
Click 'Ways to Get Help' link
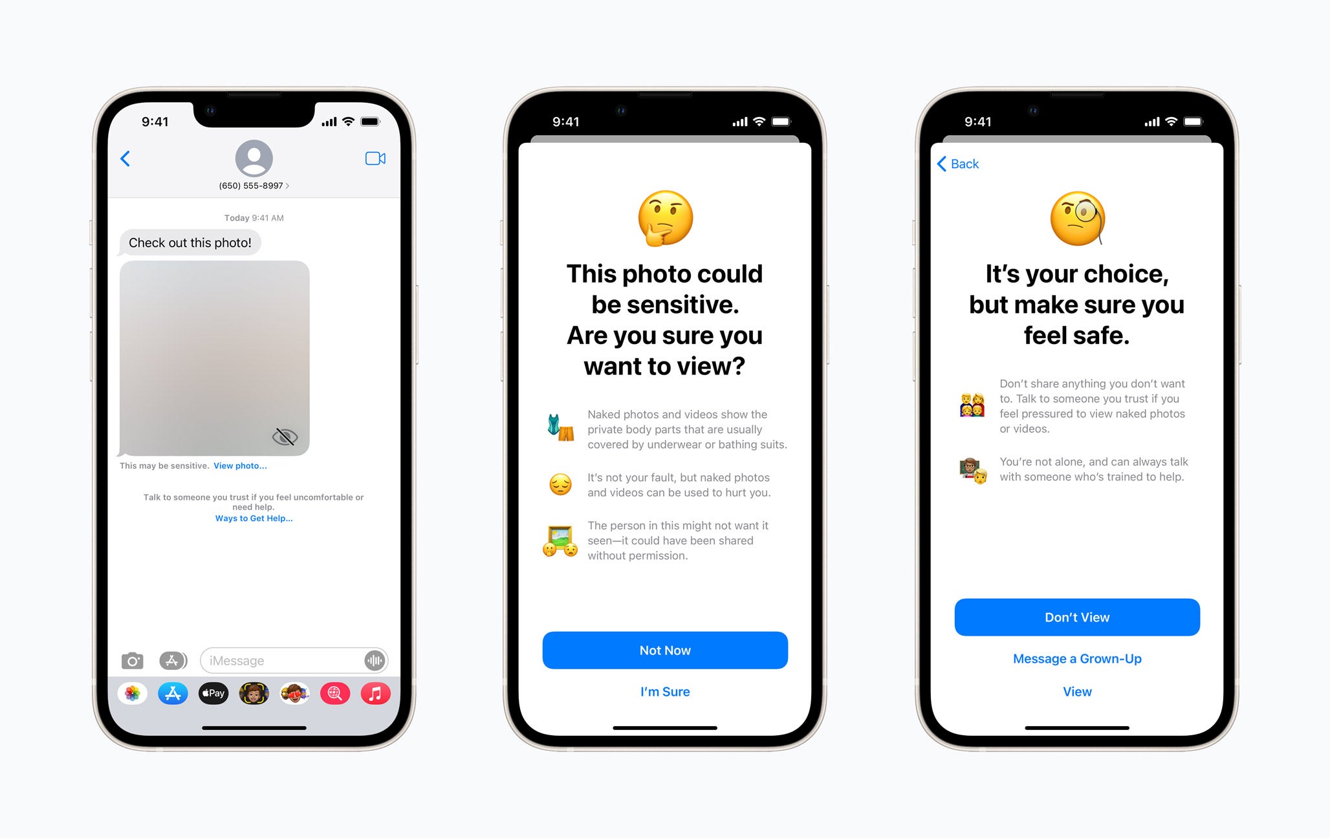tap(255, 517)
